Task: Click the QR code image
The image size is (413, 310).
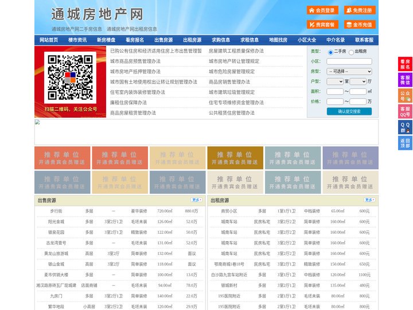Action: pyautogui.click(x=70, y=77)
